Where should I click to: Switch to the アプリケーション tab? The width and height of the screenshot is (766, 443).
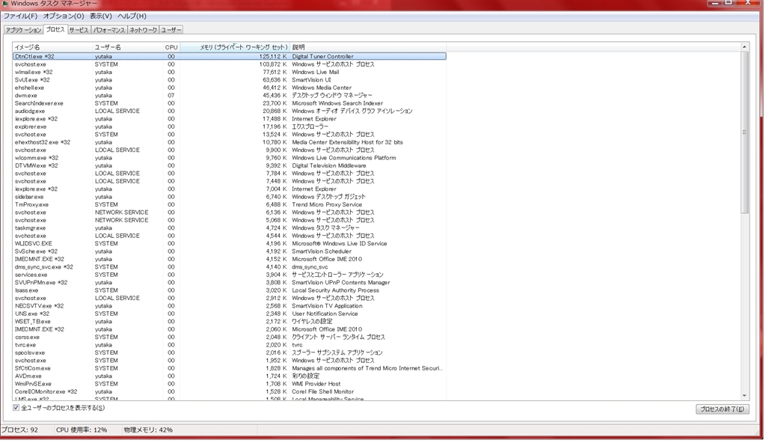[23, 30]
